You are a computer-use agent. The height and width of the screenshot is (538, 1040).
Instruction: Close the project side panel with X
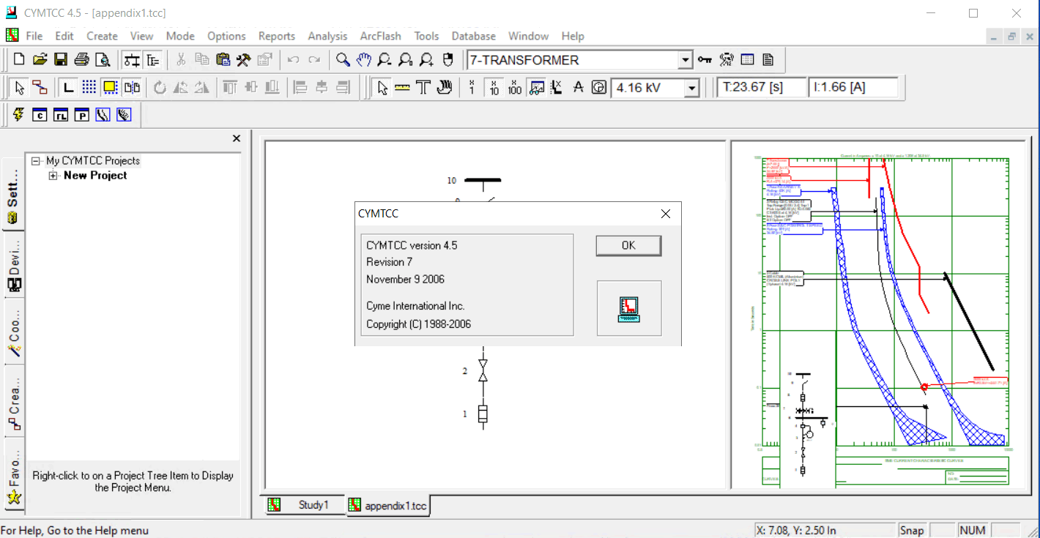coord(236,138)
